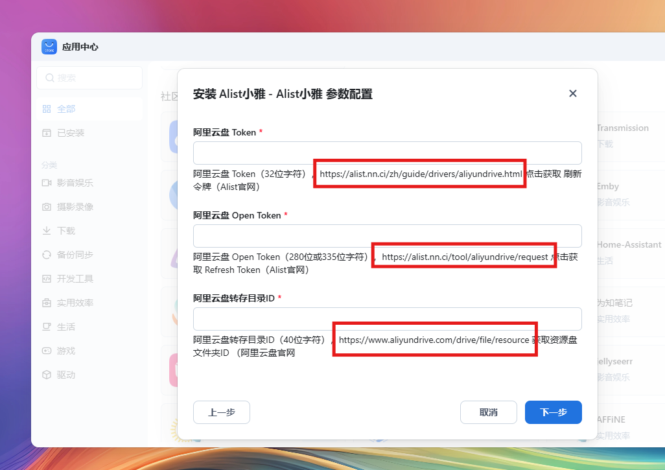Click the 搜索 search box
This screenshot has width=665, height=470.
pos(89,78)
